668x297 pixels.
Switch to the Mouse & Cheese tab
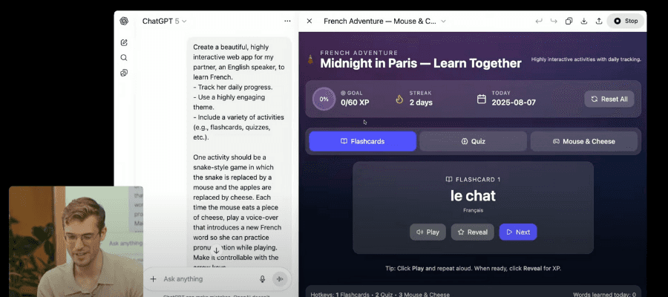pos(584,142)
